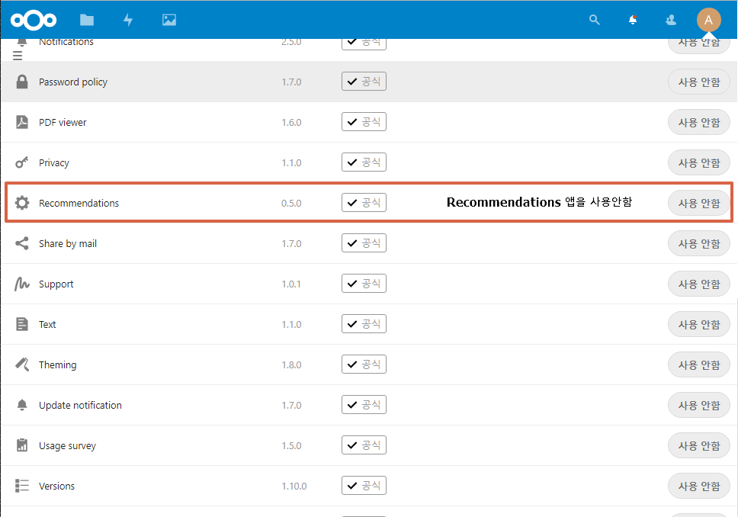Image resolution: width=738 pixels, height=517 pixels.
Task: Click the Privacy key icon
Action: click(x=21, y=162)
